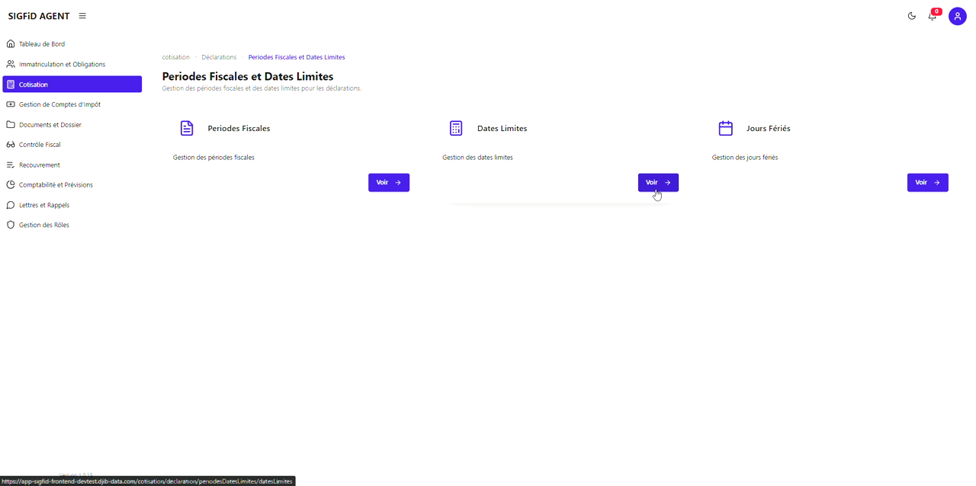This screenshot has width=976, height=486.
Task: Open Documents et Dossier section
Action: 50,125
